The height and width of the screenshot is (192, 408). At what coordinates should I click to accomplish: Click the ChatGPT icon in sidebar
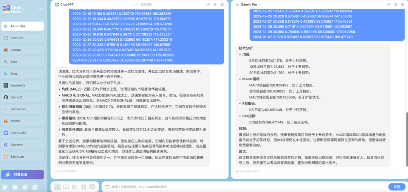click(x=6, y=38)
